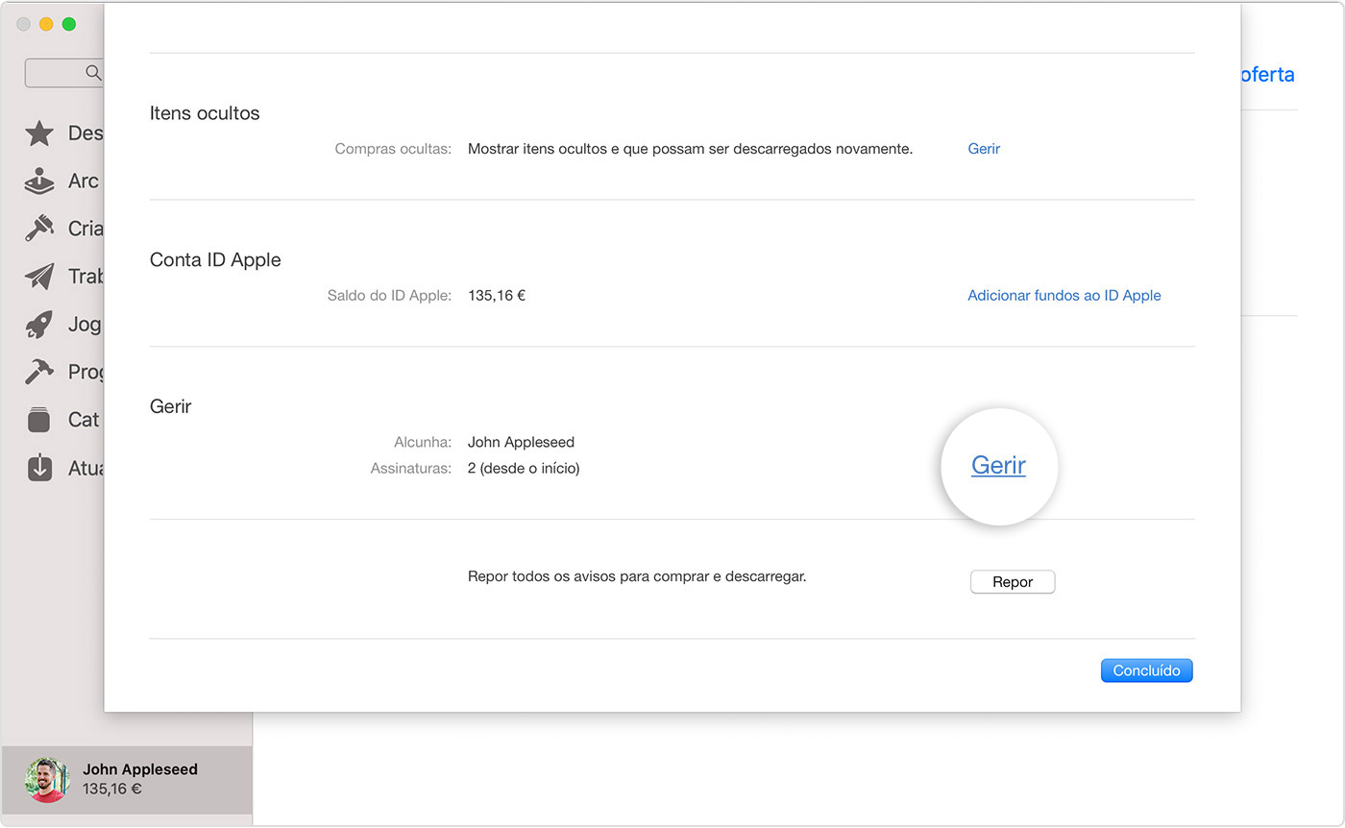The image size is (1345, 828).
Task: Select the paintbrush Create sidebar icon
Action: click(39, 229)
